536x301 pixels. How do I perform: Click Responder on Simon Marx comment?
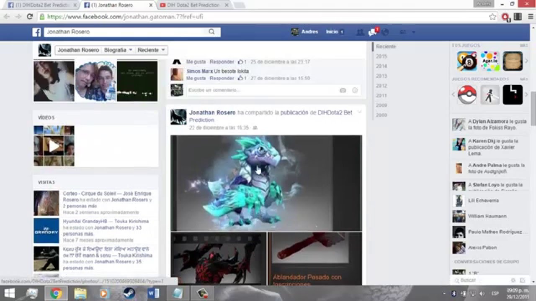(x=222, y=78)
